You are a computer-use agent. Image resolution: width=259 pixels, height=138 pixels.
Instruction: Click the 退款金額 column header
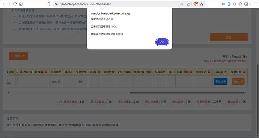pyautogui.click(x=109, y=72)
